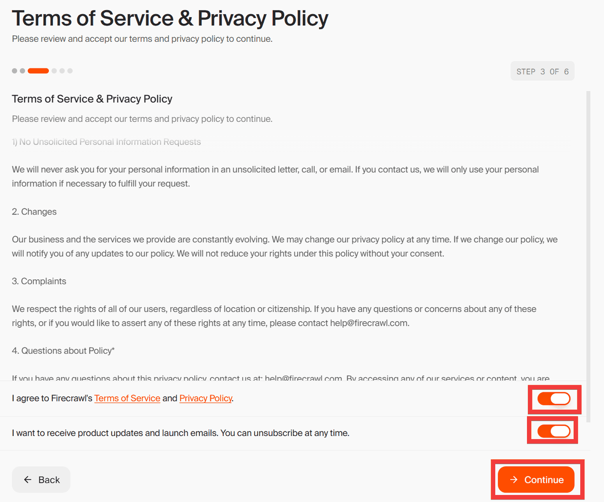Screen dimensions: 604x502
Task: Click the STEP 3 OF 6 badge
Action: click(542, 71)
